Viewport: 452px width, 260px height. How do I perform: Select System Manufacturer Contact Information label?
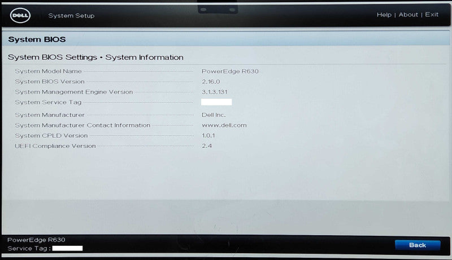pyautogui.click(x=82, y=125)
